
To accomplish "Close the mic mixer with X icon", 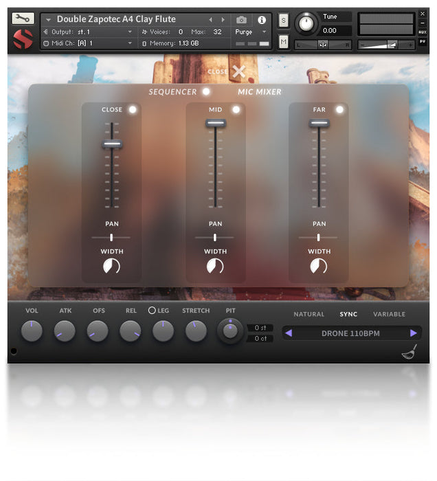I will tap(238, 71).
